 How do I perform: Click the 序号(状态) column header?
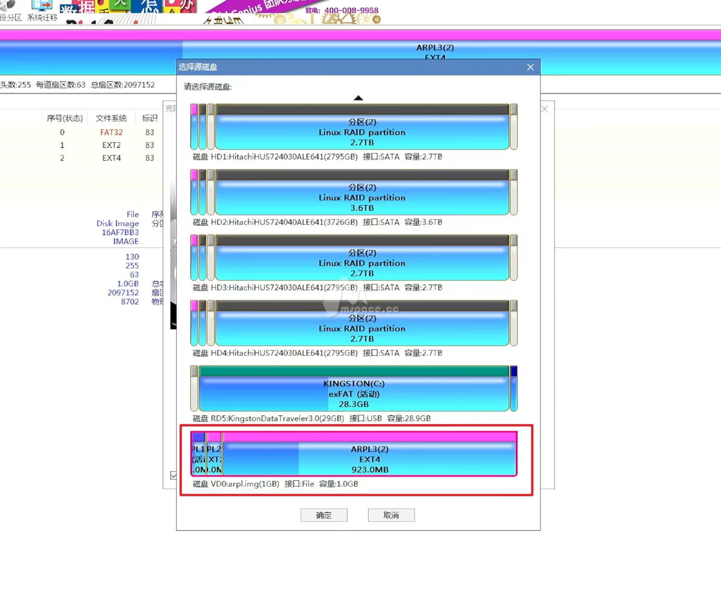pos(65,118)
